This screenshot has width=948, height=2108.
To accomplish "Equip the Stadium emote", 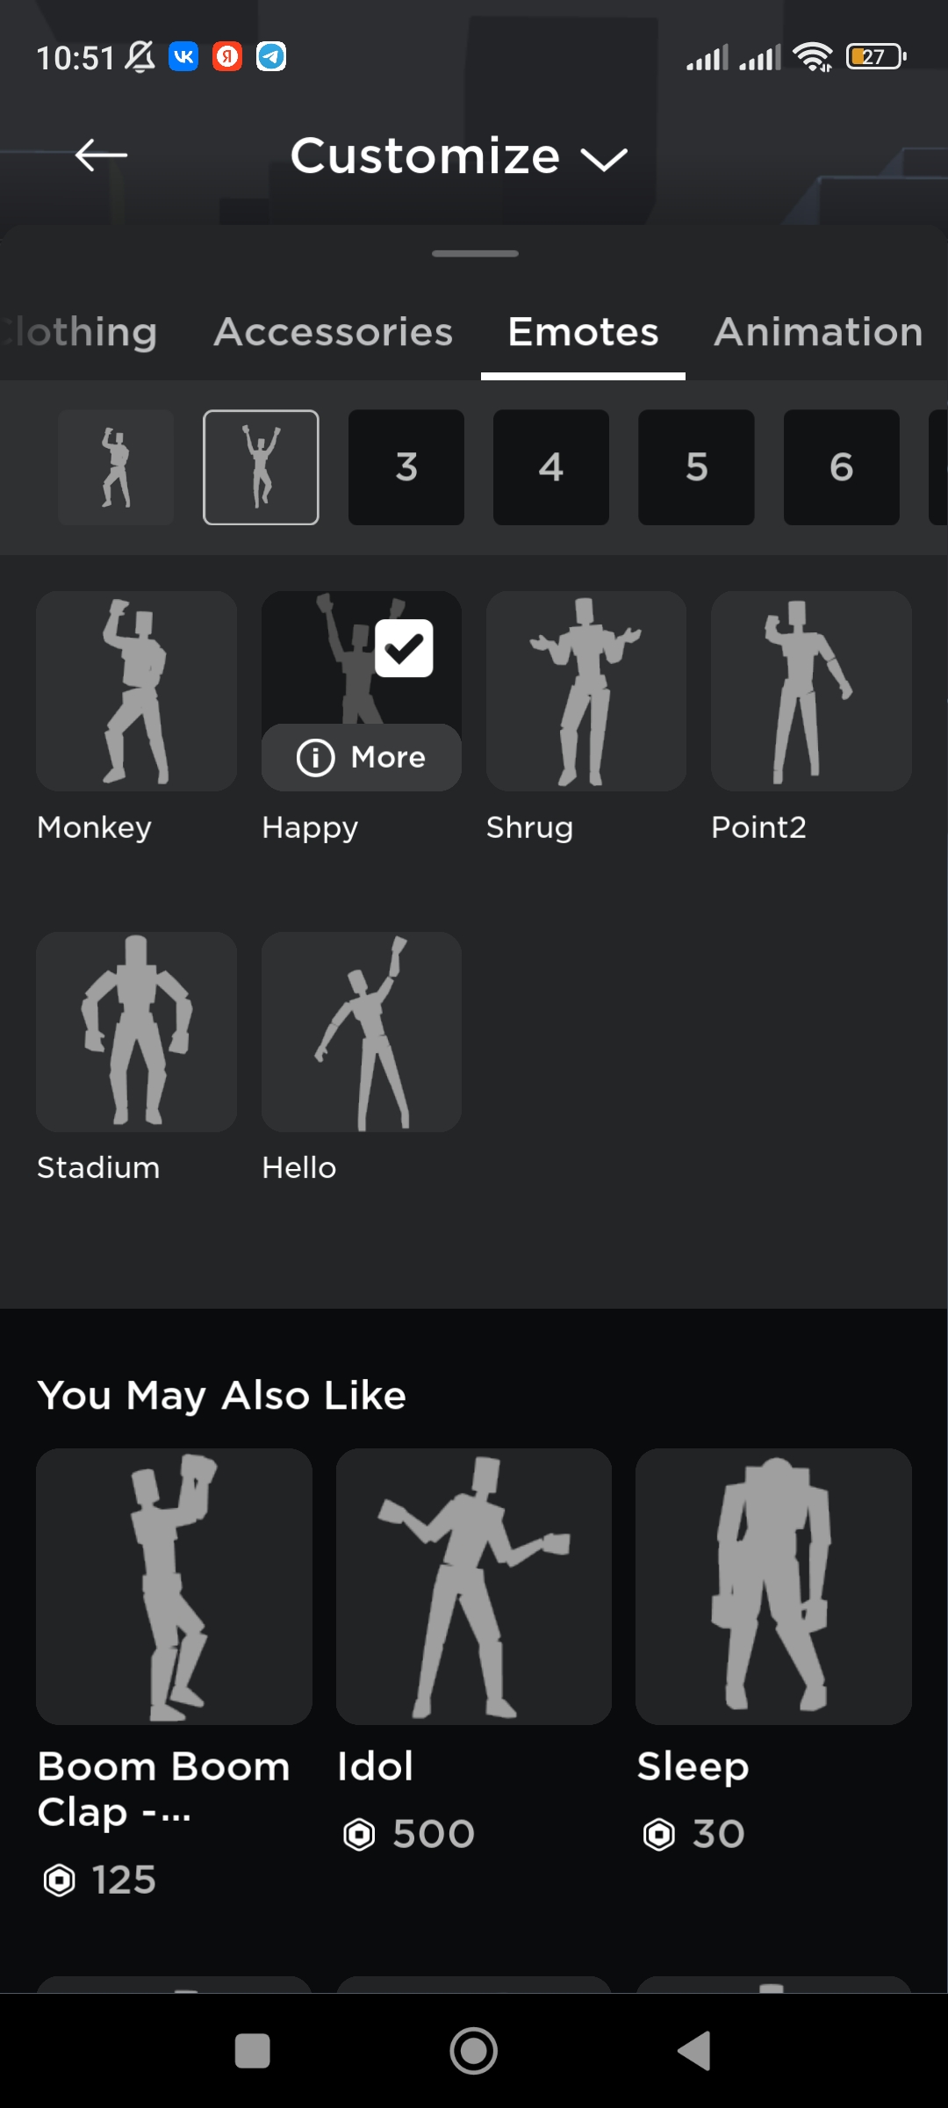I will point(137,1032).
